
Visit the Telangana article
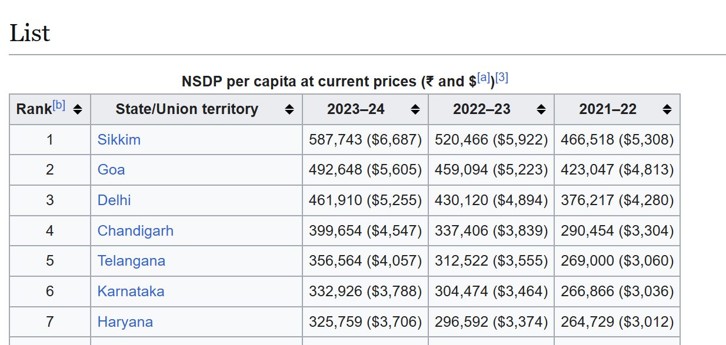131,261
